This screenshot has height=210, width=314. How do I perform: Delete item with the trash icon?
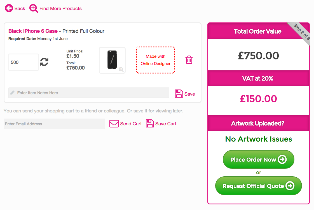(x=189, y=60)
